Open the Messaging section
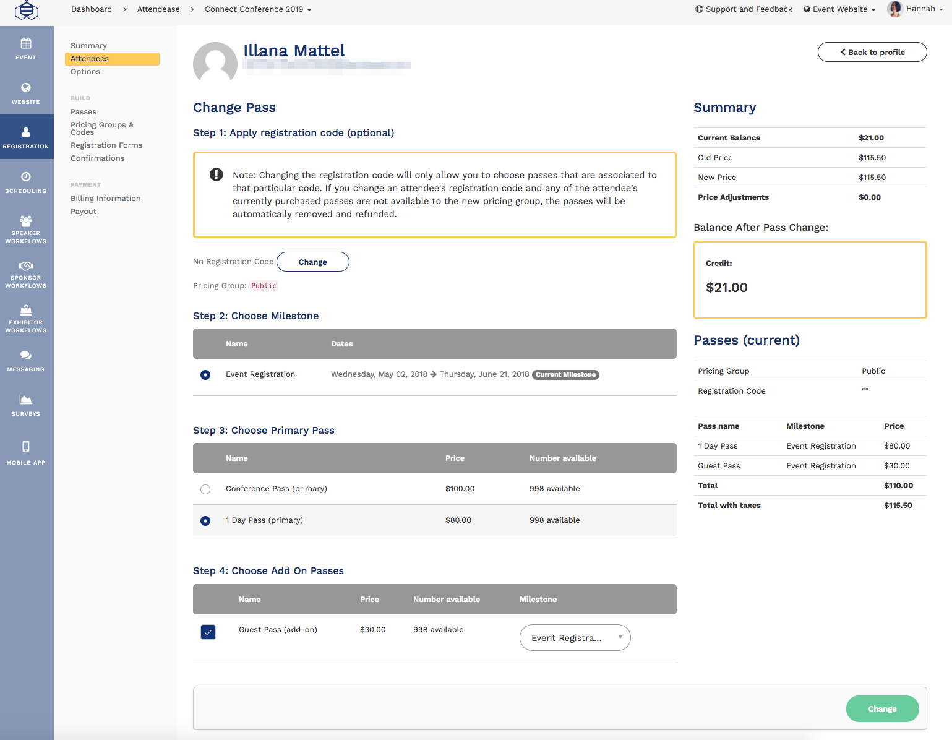This screenshot has height=740, width=952. point(25,361)
